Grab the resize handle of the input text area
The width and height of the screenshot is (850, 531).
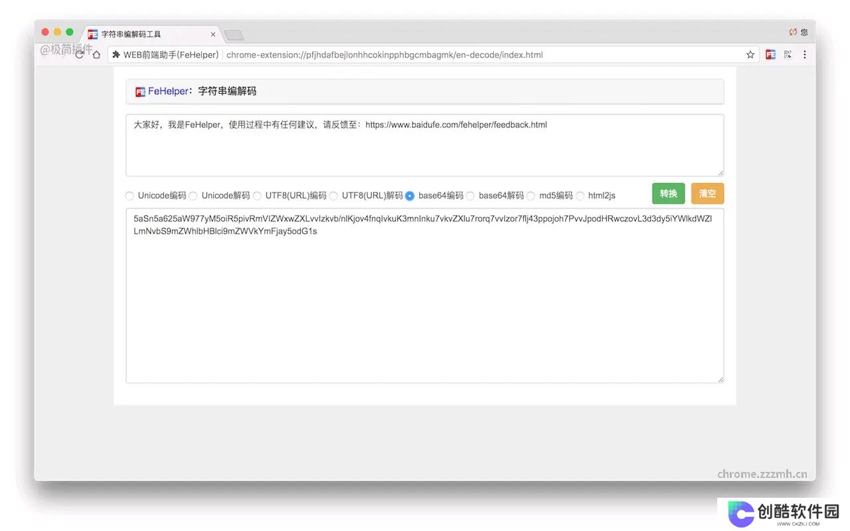pos(720,173)
